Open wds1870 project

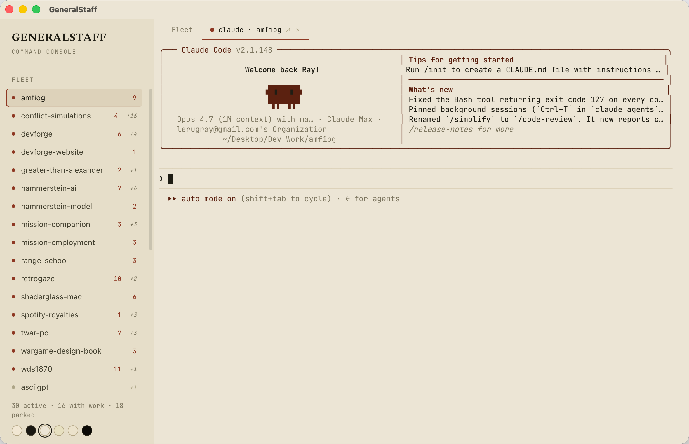pos(74,369)
